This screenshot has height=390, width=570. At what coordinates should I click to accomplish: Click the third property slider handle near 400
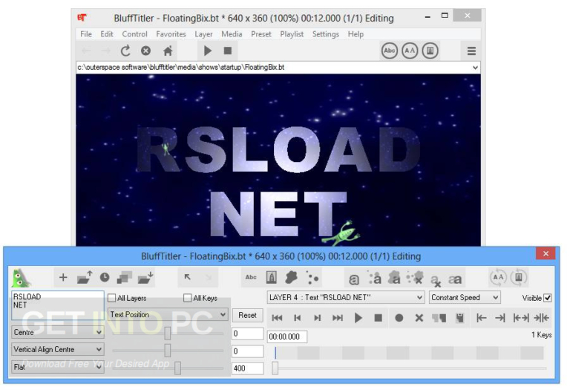click(177, 368)
